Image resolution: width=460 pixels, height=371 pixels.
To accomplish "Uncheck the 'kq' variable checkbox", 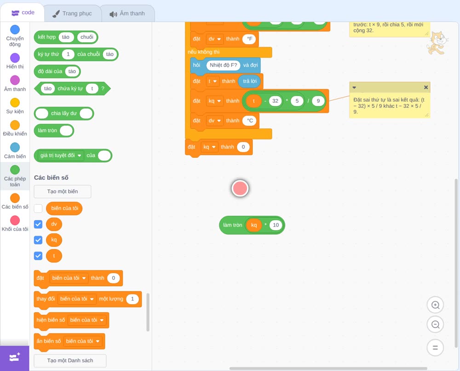I will [38, 240].
